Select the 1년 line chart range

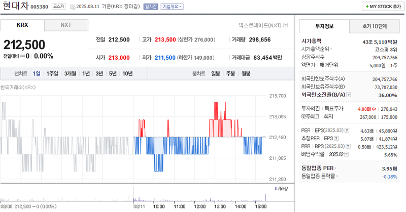(x=86, y=73)
